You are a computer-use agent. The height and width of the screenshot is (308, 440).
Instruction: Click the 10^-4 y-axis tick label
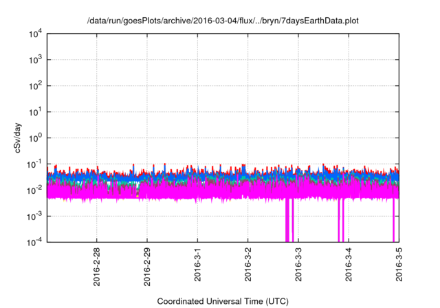point(34,242)
